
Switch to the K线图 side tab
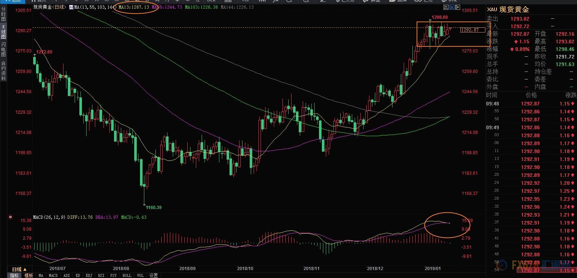3,31
